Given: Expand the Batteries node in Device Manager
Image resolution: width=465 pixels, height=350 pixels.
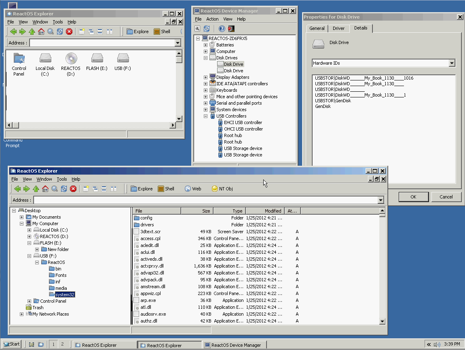Looking at the screenshot, I should coord(205,44).
